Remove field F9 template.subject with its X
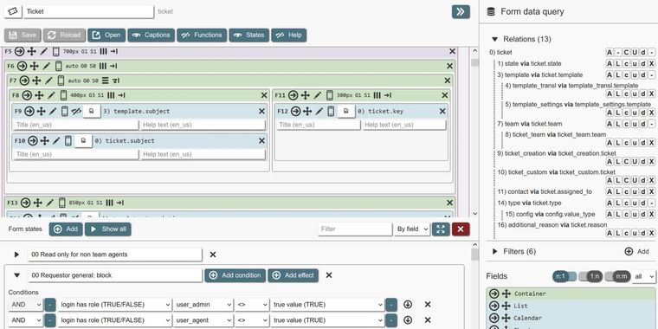This screenshot has width=658, height=329. pos(261,111)
